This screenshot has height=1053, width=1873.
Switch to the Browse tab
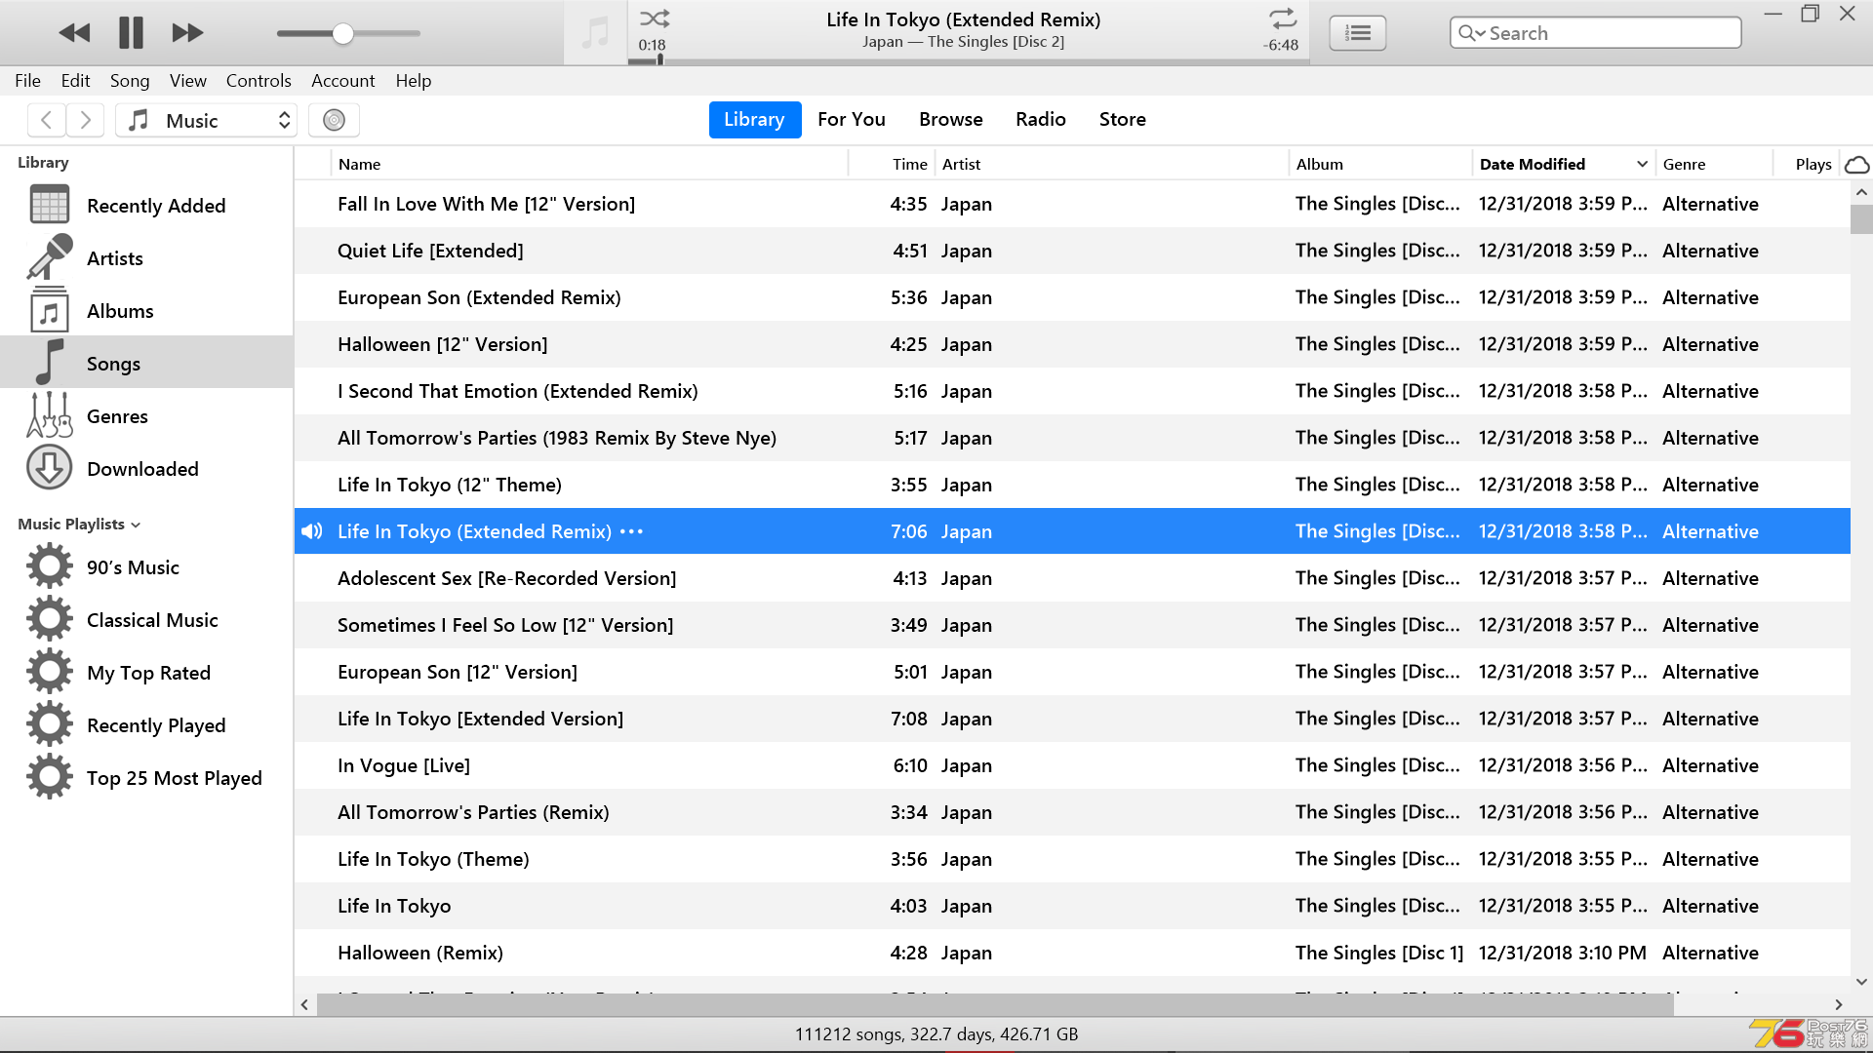click(951, 119)
